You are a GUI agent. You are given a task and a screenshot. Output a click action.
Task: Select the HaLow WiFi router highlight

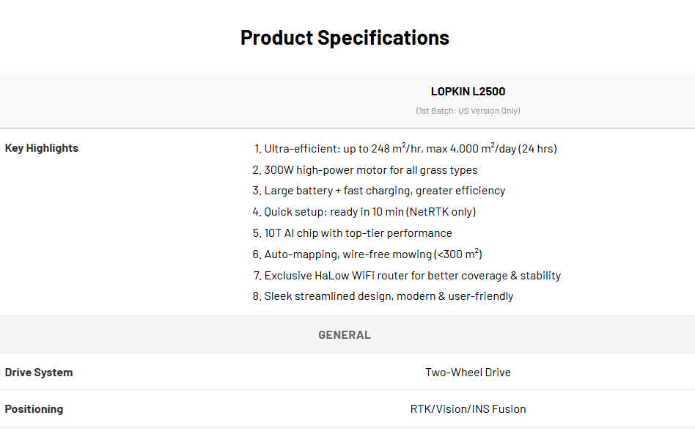coord(413,276)
